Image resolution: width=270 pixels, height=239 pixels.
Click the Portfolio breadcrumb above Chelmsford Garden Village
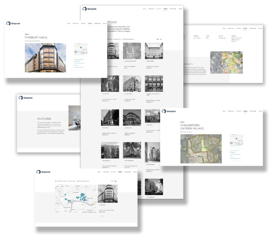tap(182, 122)
